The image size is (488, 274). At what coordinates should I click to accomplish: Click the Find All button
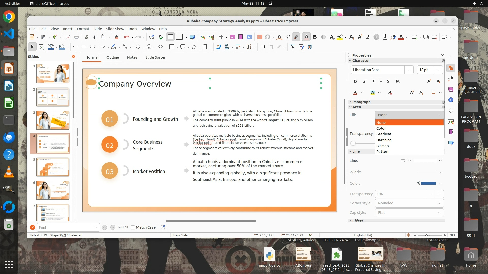(123, 227)
